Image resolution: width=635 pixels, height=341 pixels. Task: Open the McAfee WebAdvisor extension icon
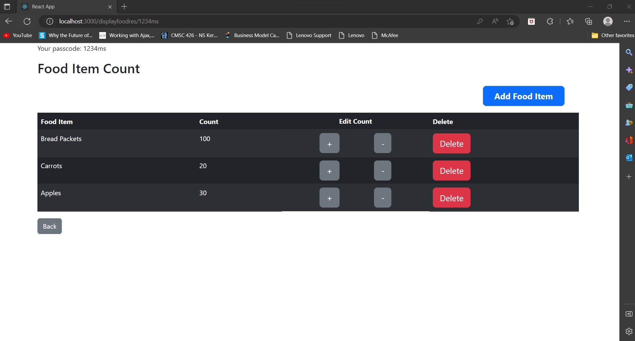click(531, 21)
